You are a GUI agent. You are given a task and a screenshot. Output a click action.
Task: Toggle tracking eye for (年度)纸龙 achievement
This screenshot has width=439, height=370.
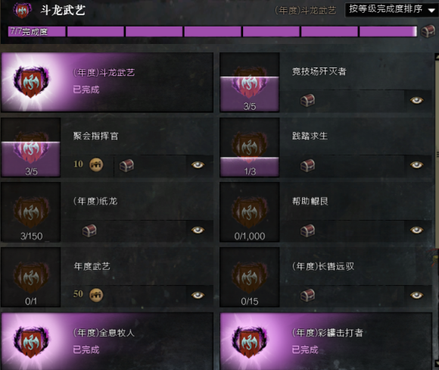point(198,230)
